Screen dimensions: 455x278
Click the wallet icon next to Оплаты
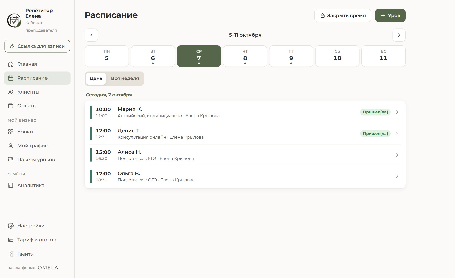tap(11, 106)
